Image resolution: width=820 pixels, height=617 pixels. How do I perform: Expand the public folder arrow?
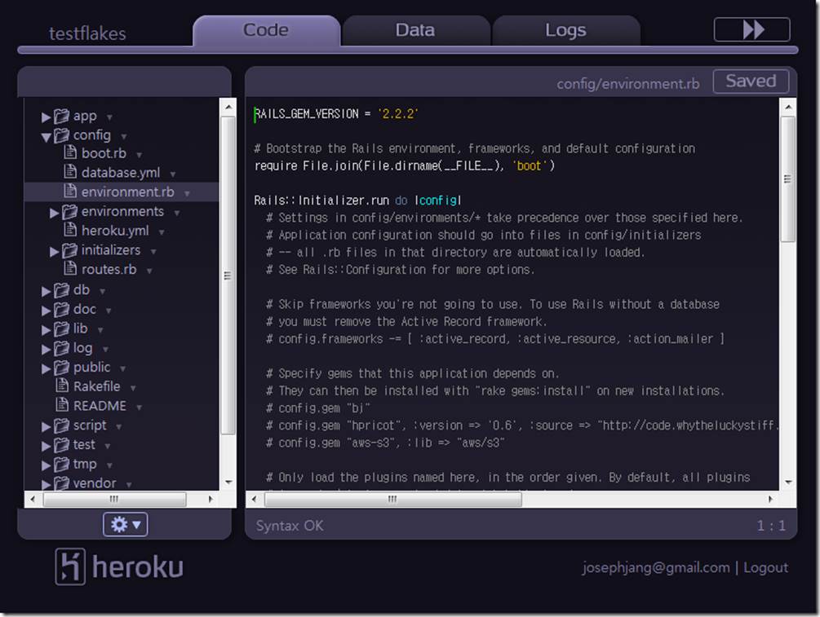(x=46, y=368)
